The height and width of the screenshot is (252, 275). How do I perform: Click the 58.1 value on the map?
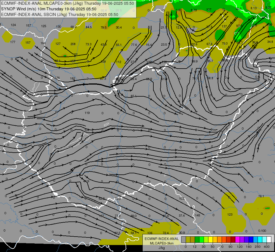(x=133, y=233)
